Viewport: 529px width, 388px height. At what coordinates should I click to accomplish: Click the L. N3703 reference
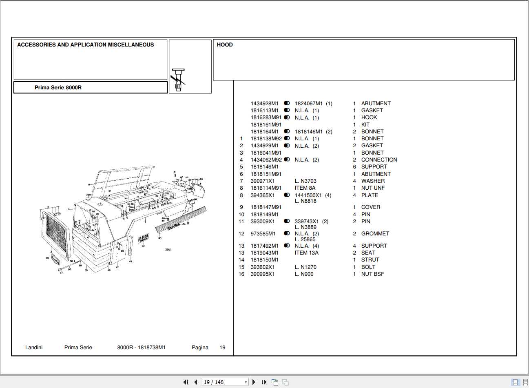point(305,181)
